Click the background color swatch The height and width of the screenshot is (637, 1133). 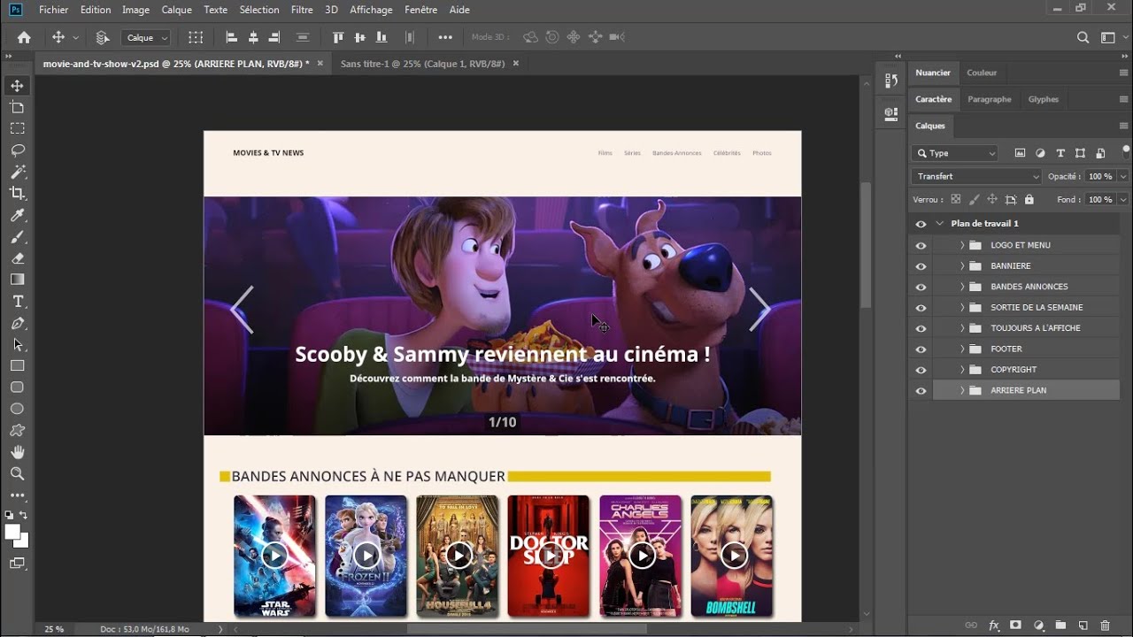[23, 541]
